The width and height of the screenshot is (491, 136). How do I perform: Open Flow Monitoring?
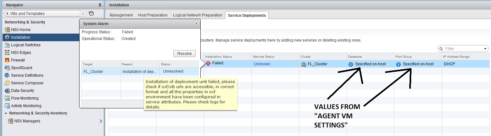click(25, 98)
